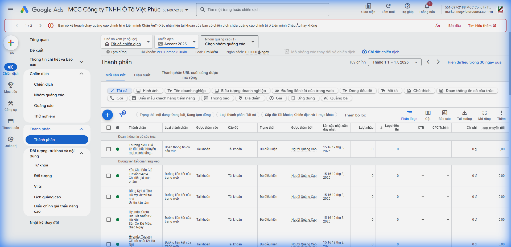Click the Làm mới refresh icon
511x247 pixels.
tap(388, 6)
